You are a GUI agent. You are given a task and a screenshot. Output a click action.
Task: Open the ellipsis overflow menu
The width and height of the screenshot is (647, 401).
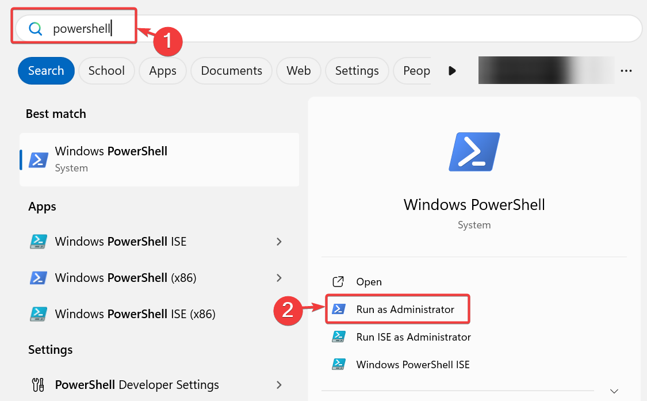626,70
